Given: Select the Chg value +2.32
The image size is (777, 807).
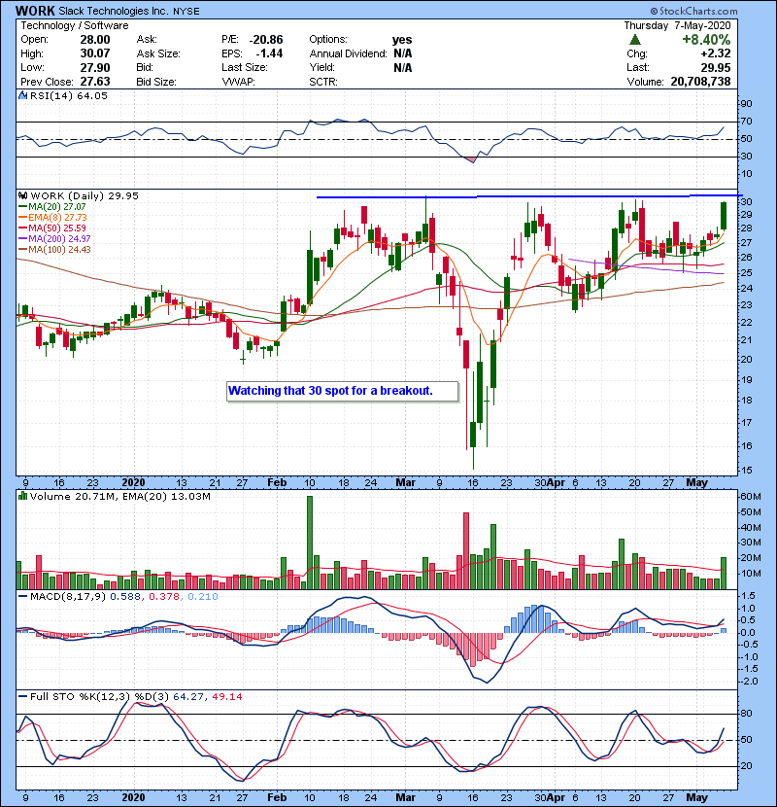Looking at the screenshot, I should tap(715, 53).
